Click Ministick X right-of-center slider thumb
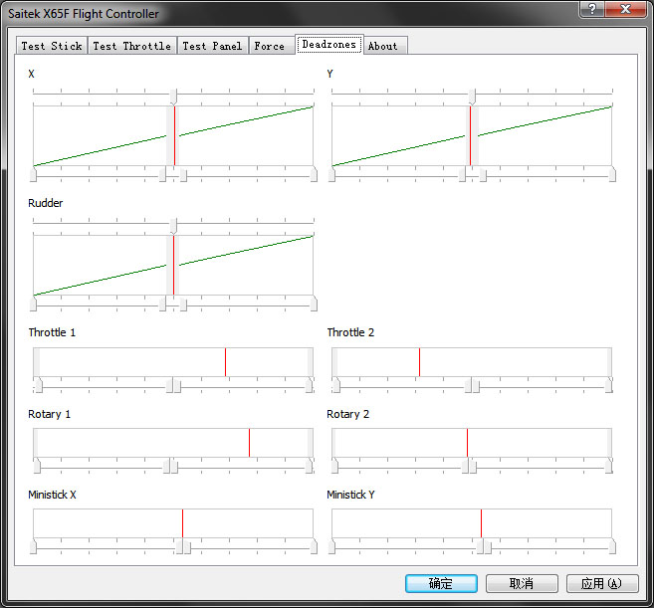 [187, 546]
